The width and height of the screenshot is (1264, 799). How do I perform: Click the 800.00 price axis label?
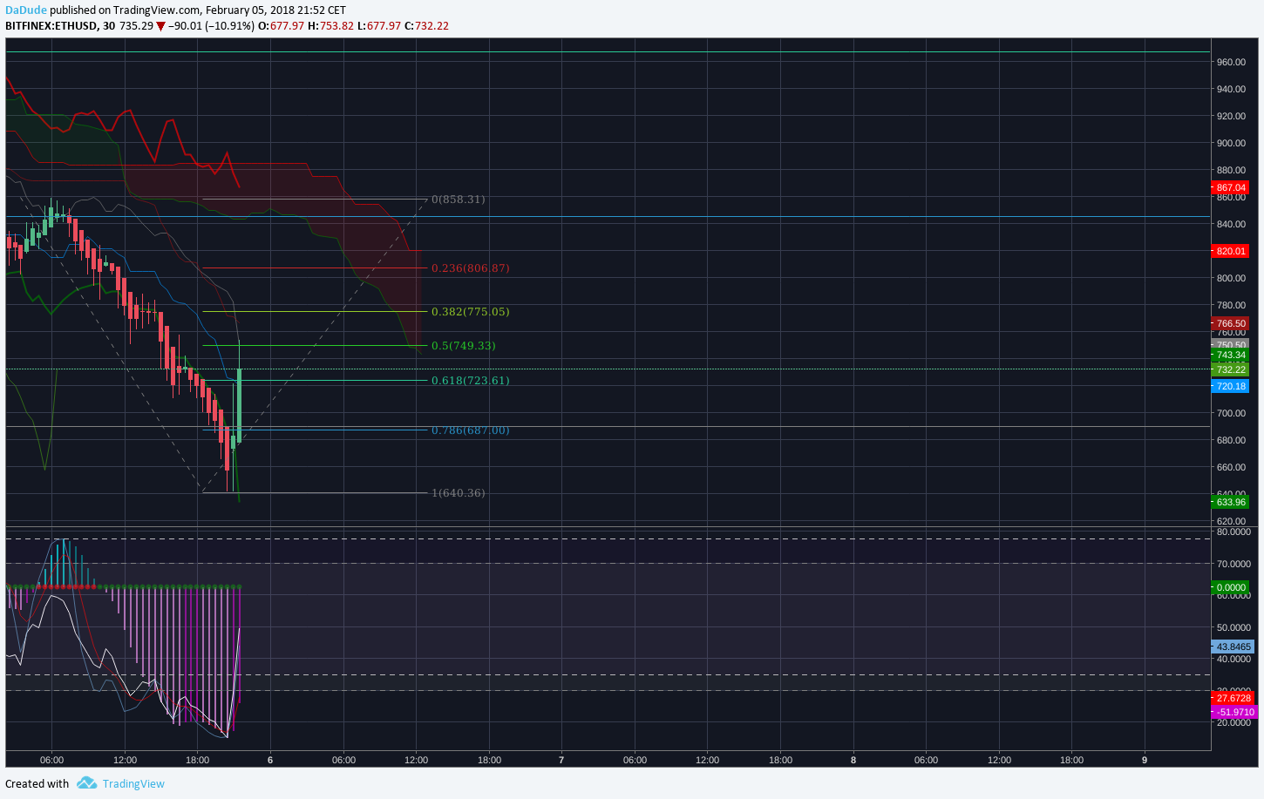1231,278
